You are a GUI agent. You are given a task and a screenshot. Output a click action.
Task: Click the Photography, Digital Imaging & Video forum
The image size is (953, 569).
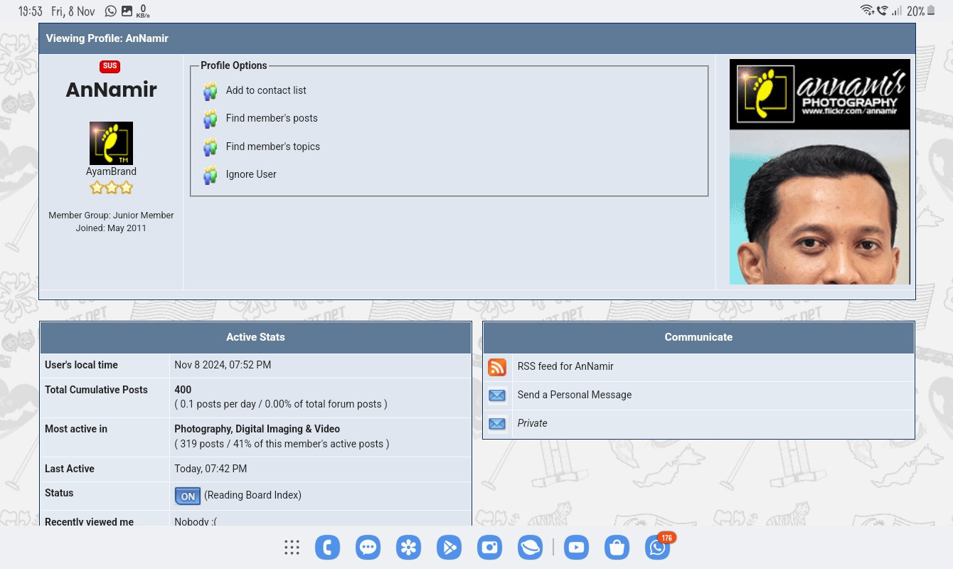pos(257,429)
